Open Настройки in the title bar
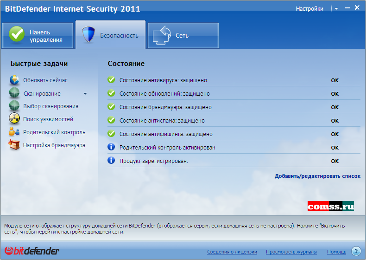This screenshot has width=366, height=260. 309,9
